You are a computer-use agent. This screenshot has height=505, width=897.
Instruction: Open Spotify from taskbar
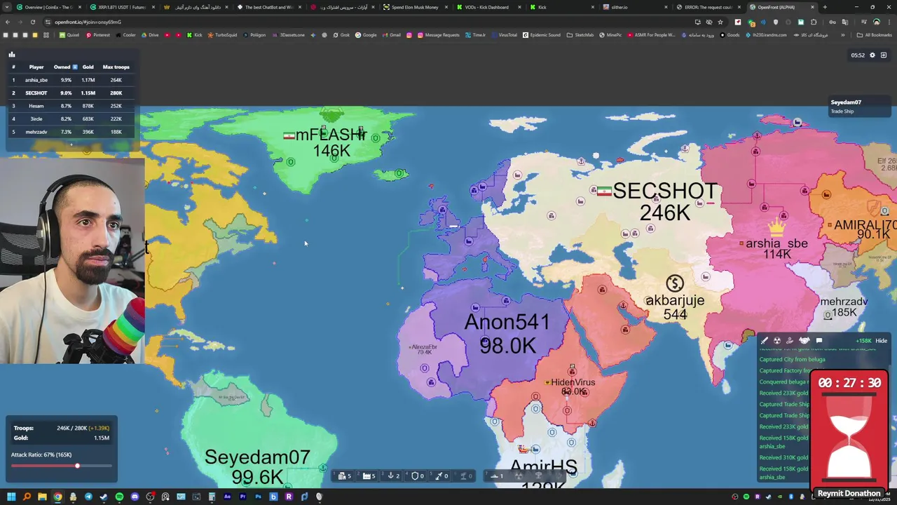[x=120, y=497]
